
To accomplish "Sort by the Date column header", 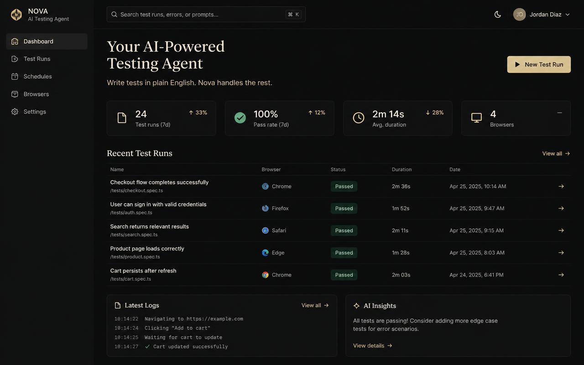I will pos(455,169).
